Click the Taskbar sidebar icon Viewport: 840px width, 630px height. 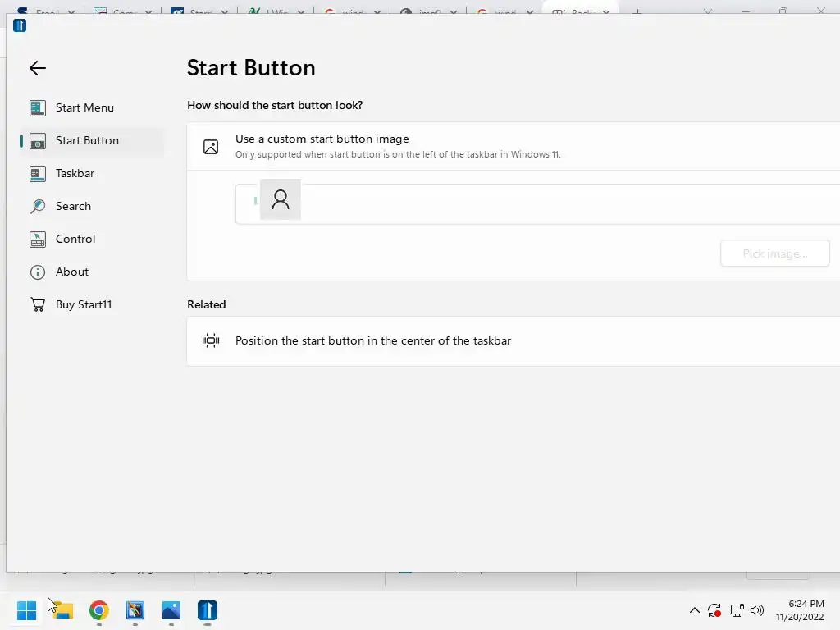[x=38, y=174]
